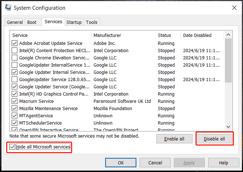Sort by the Status column header
The height and width of the screenshot is (172, 243).
[x=168, y=35]
